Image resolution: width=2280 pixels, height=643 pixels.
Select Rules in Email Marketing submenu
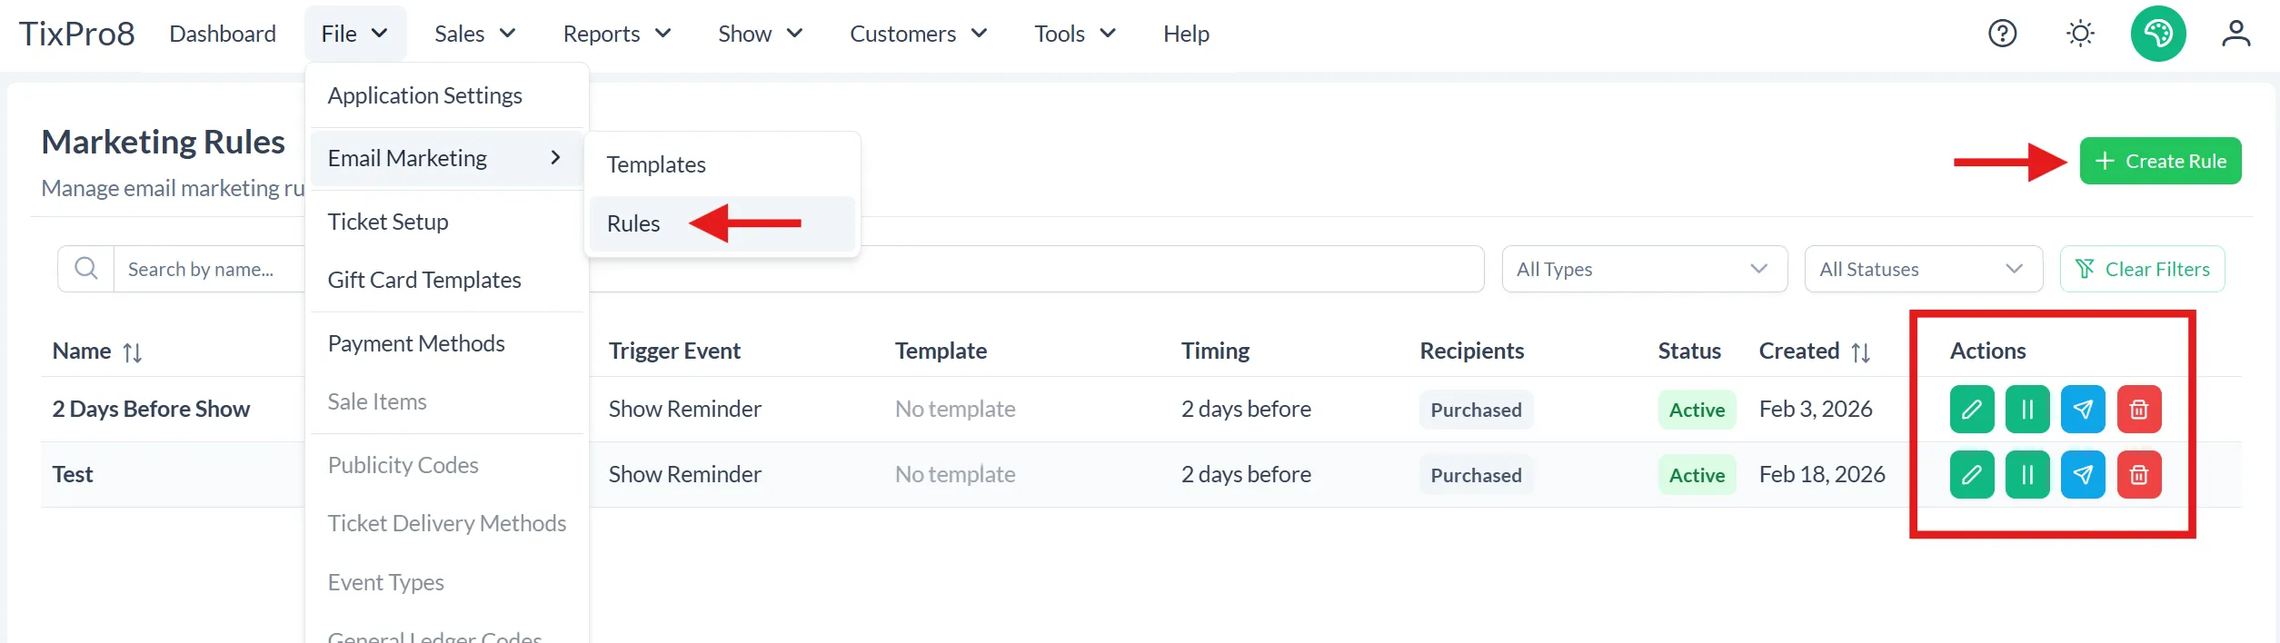722,223
